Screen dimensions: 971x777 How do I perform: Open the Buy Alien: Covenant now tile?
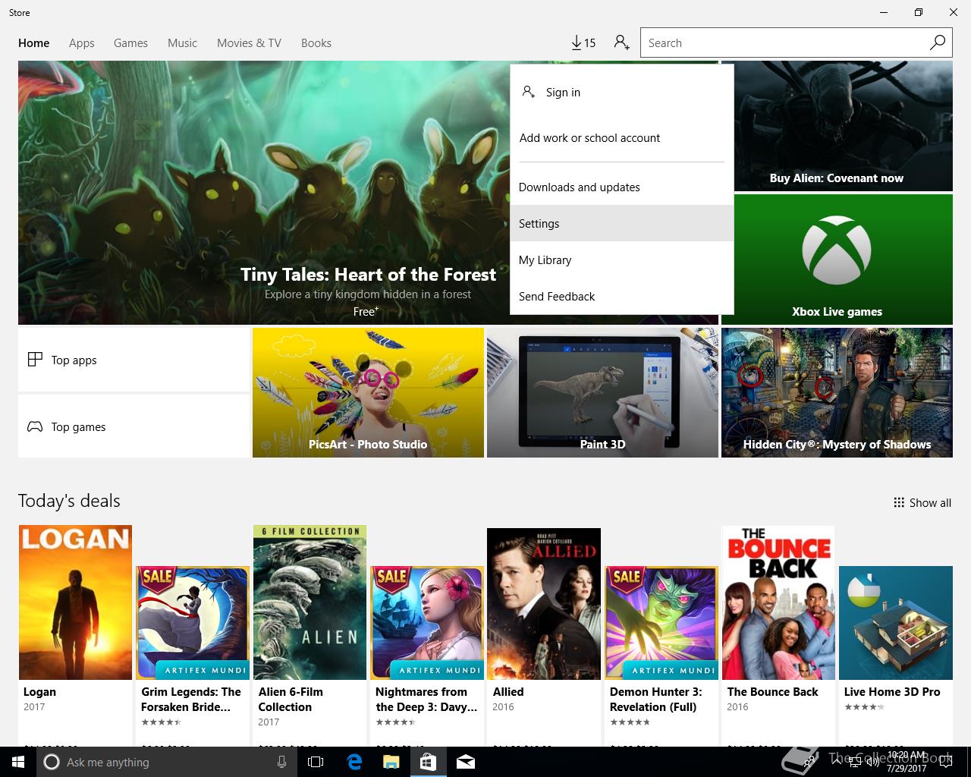843,126
